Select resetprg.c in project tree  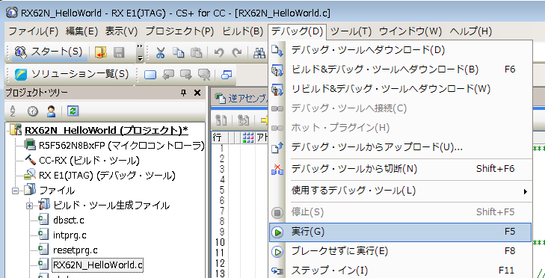coord(75,250)
